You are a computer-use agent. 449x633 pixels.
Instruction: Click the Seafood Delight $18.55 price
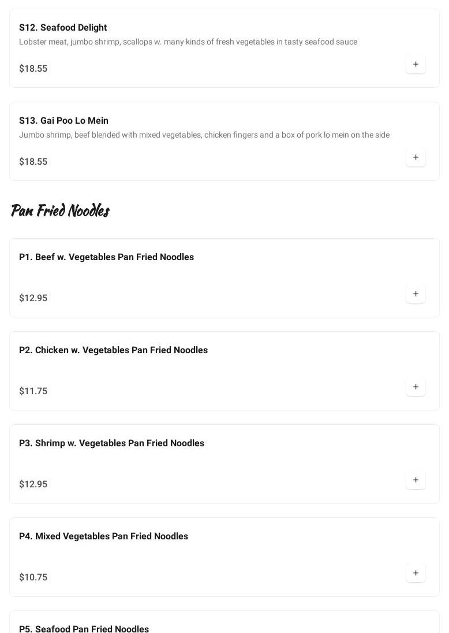click(33, 69)
